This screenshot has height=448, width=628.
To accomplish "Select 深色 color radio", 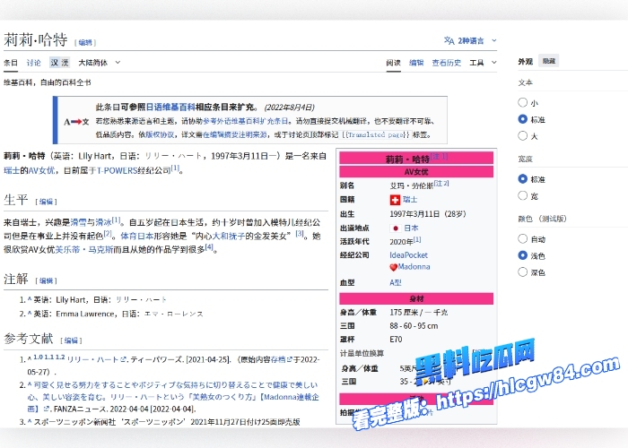I will click(522, 272).
